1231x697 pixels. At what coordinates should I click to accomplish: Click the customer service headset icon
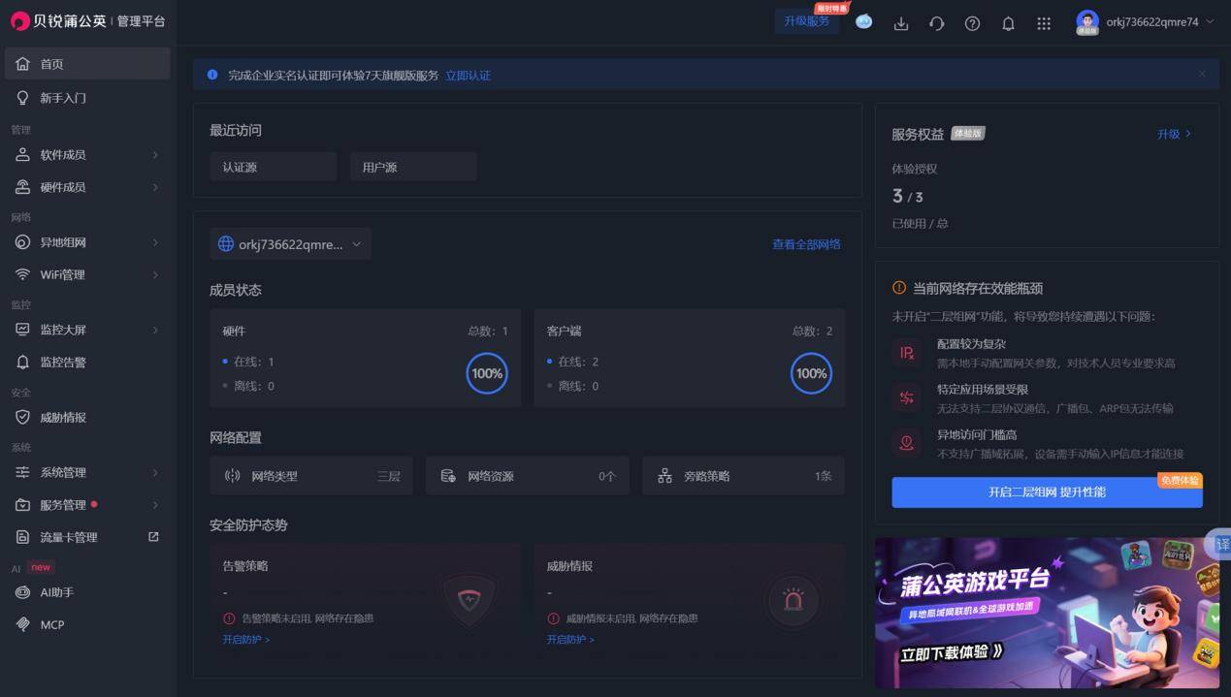936,23
